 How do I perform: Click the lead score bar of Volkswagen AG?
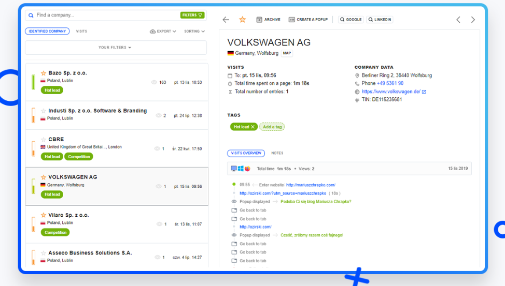tap(33, 186)
